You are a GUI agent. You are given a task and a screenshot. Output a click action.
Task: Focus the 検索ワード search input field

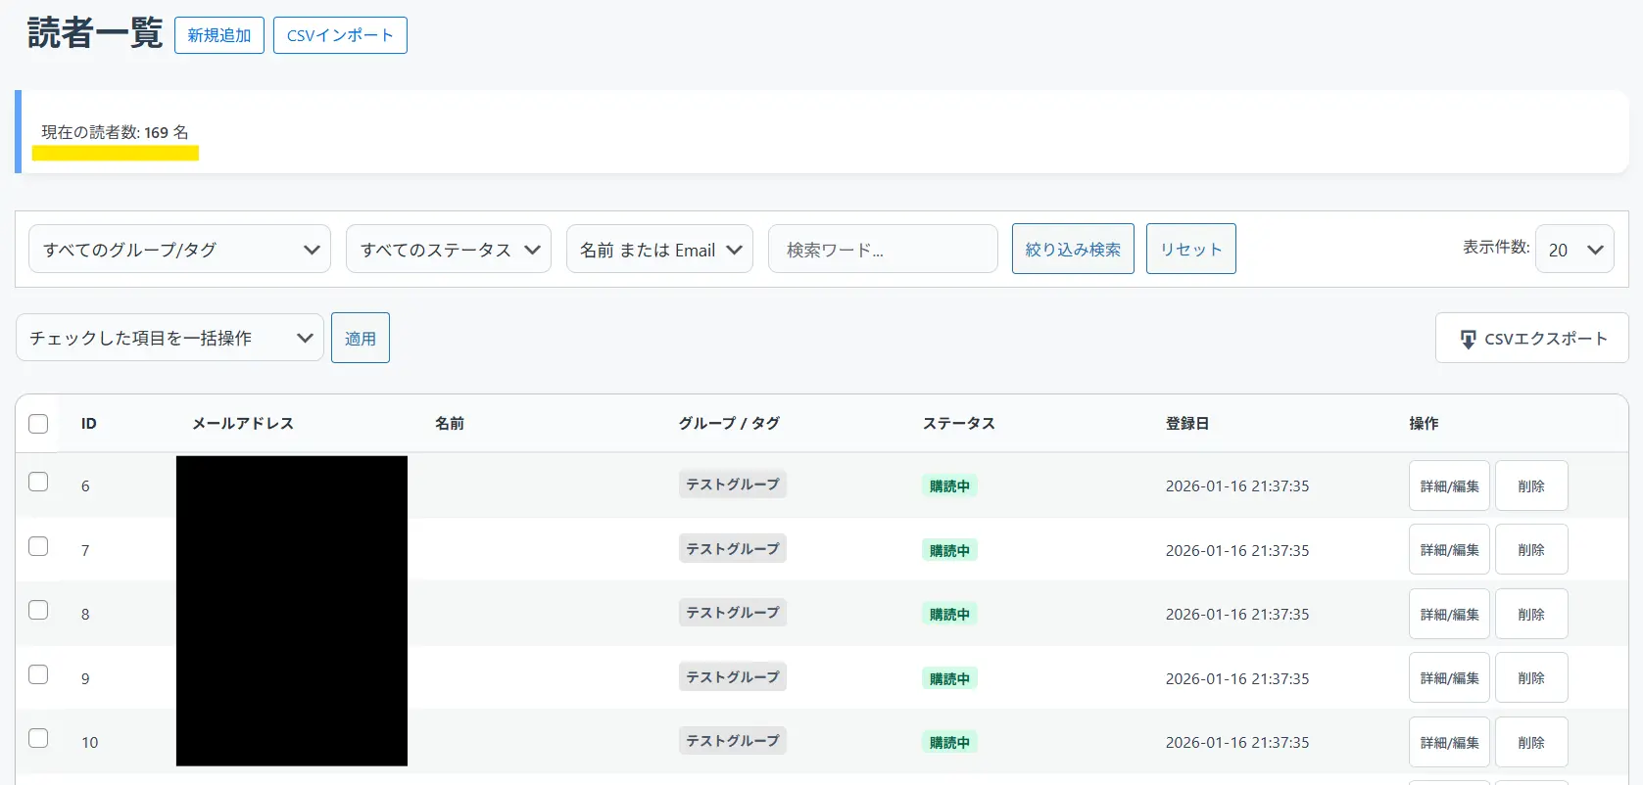click(883, 250)
